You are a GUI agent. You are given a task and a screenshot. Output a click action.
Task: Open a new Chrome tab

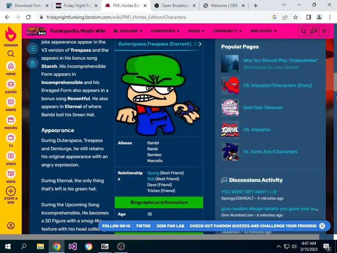click(255, 6)
